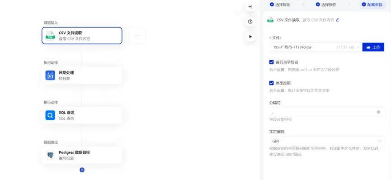Select the Postgres 数据目标 node
391x180 pixels.
[82, 155]
